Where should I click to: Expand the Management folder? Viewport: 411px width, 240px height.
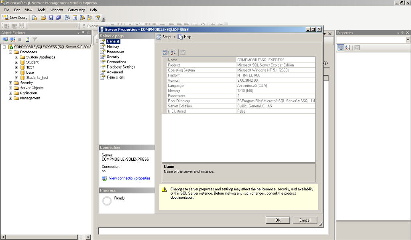[x=10, y=98]
